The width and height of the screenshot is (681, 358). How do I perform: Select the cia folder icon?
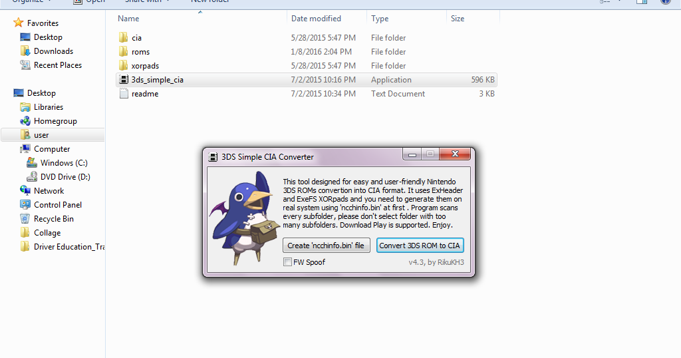click(123, 37)
